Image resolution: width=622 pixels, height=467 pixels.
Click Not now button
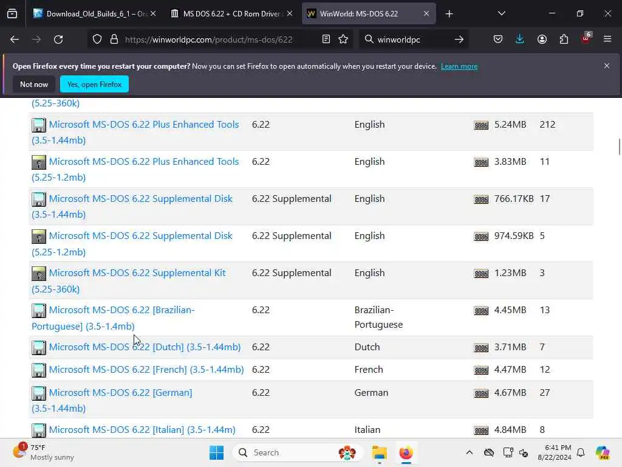click(x=34, y=84)
